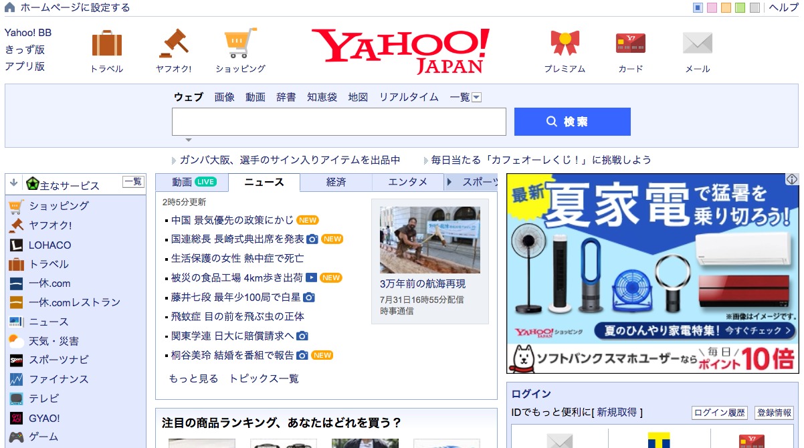This screenshot has height=448, width=804.
Task: Open the メール envelope icon
Action: coord(698,43)
